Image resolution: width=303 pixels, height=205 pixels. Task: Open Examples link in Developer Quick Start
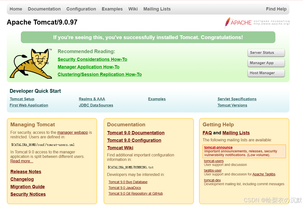click(157, 99)
